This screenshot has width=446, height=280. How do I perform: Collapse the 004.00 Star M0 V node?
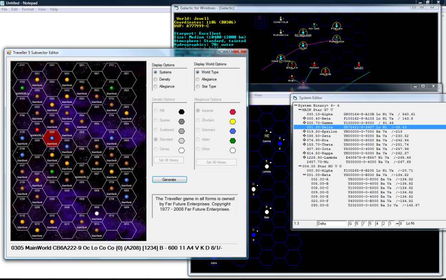click(300, 166)
